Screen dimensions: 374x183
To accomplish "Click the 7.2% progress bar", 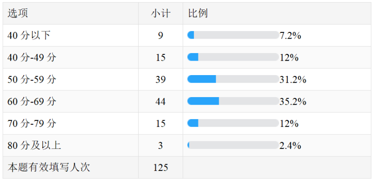I will 233,35.
